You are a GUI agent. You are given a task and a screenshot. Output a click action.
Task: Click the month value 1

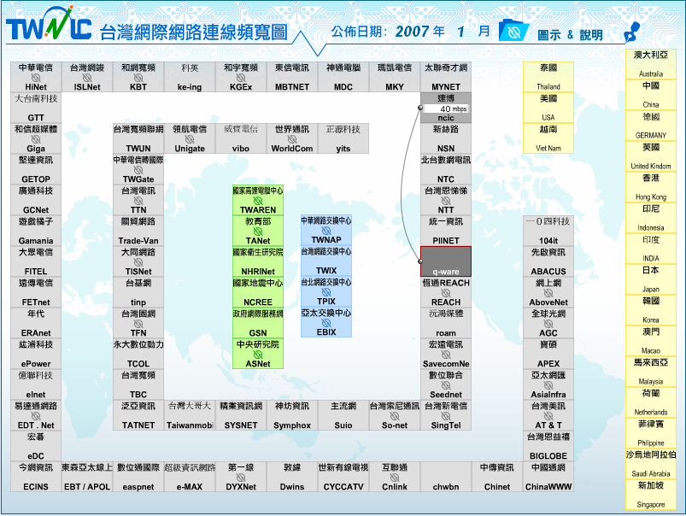pyautogui.click(x=460, y=32)
